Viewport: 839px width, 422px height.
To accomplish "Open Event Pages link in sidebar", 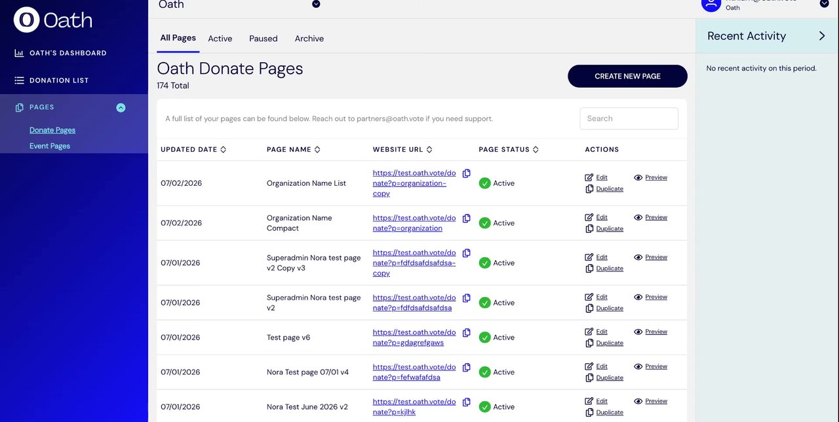I will [x=50, y=146].
